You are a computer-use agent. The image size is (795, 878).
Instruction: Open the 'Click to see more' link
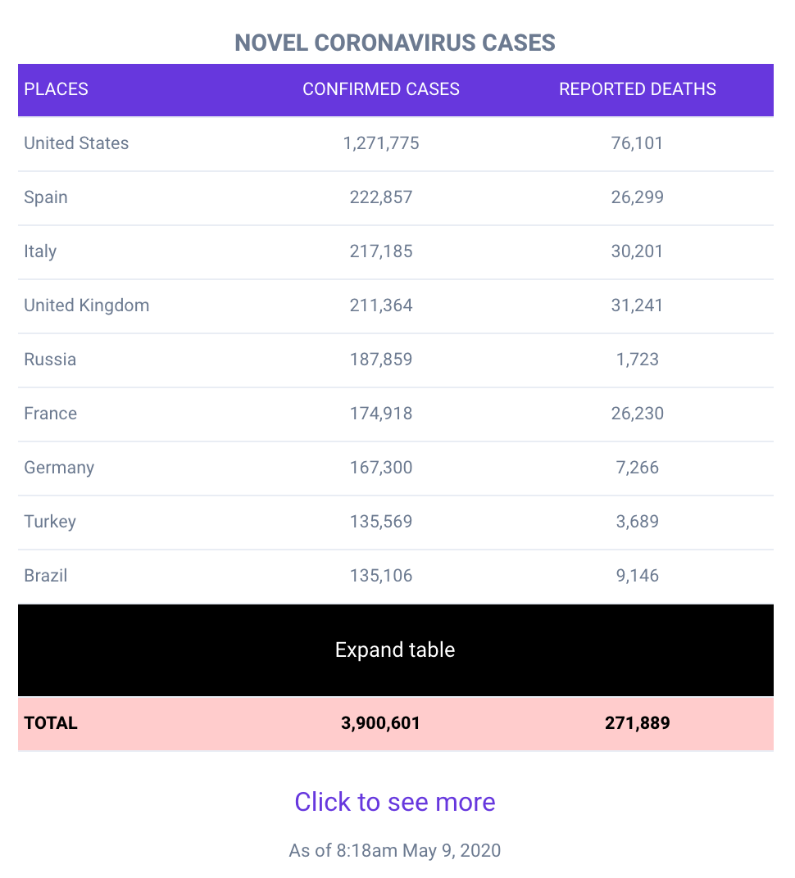pyautogui.click(x=395, y=802)
